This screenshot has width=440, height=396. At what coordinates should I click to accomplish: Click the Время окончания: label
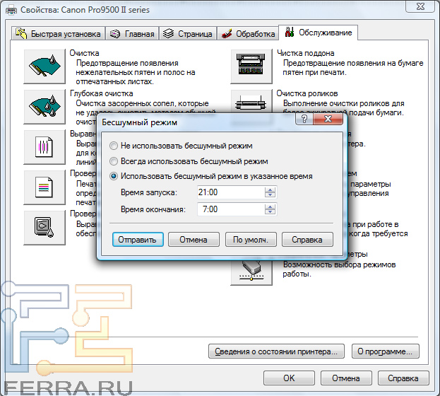click(153, 209)
